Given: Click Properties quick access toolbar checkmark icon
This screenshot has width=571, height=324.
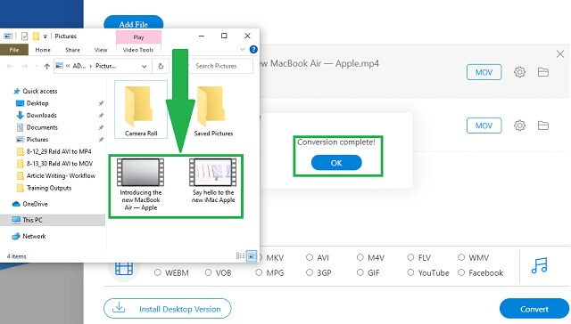Looking at the screenshot, I should tap(24, 36).
